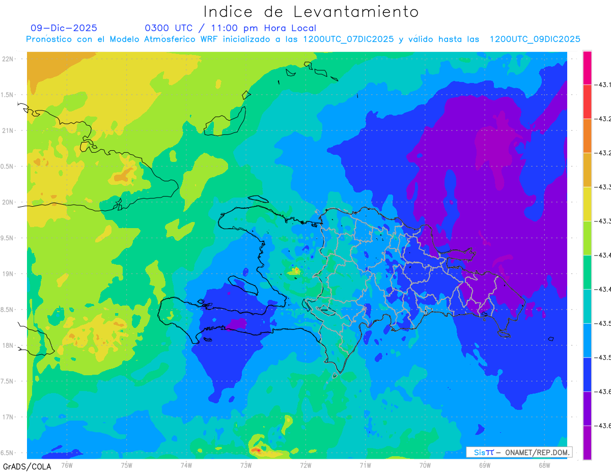This screenshot has width=611, height=472.
Task: Click the 22N latitude label
Action: point(8,59)
